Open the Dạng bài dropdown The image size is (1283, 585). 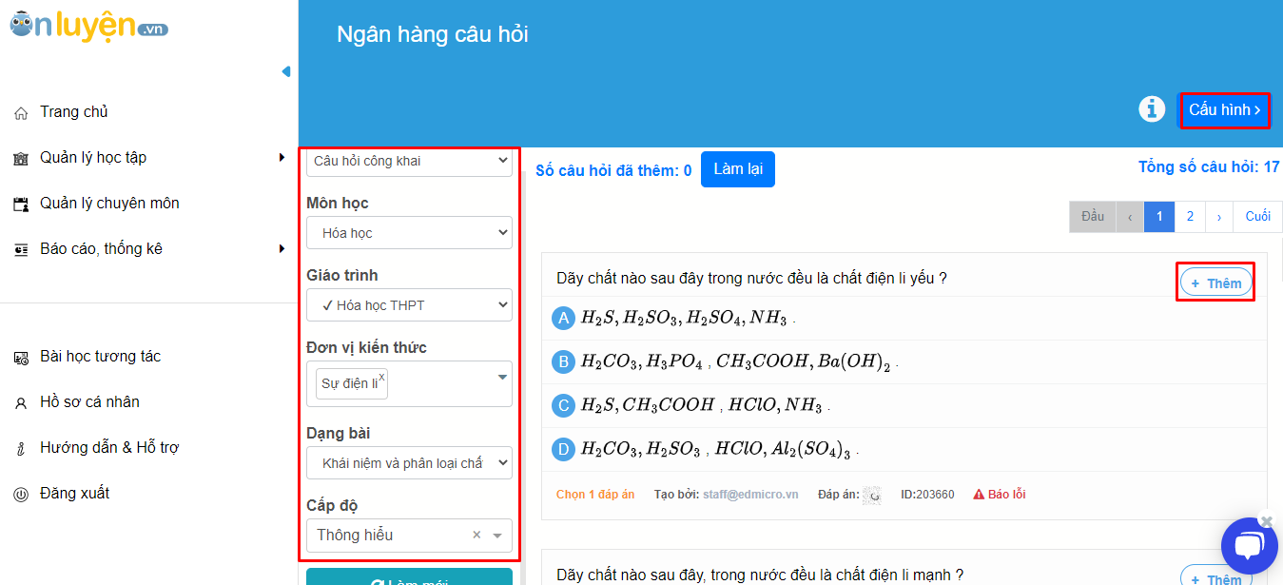pyautogui.click(x=409, y=463)
